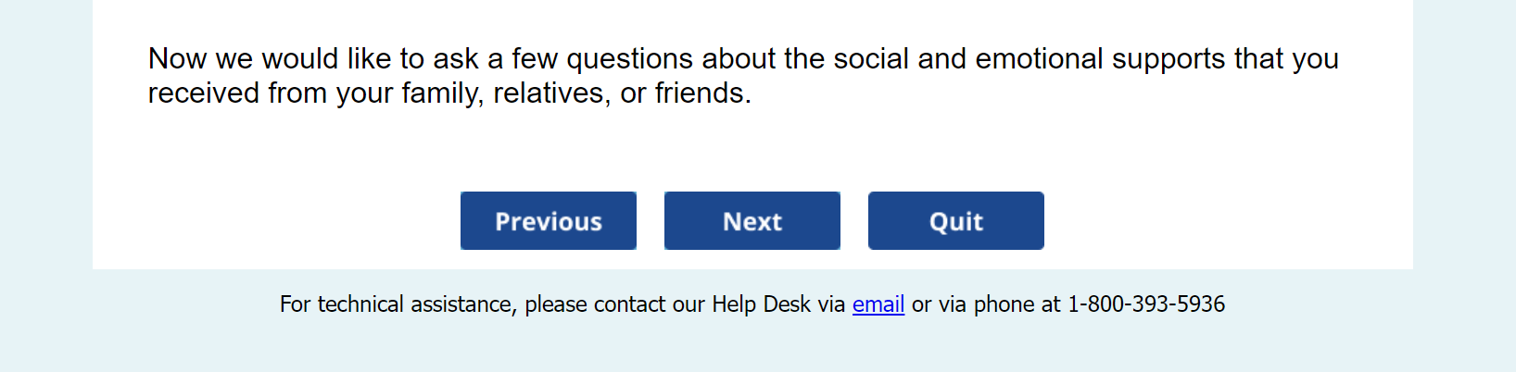Return to the previous survey question
The height and width of the screenshot is (372, 1516).
point(548,221)
